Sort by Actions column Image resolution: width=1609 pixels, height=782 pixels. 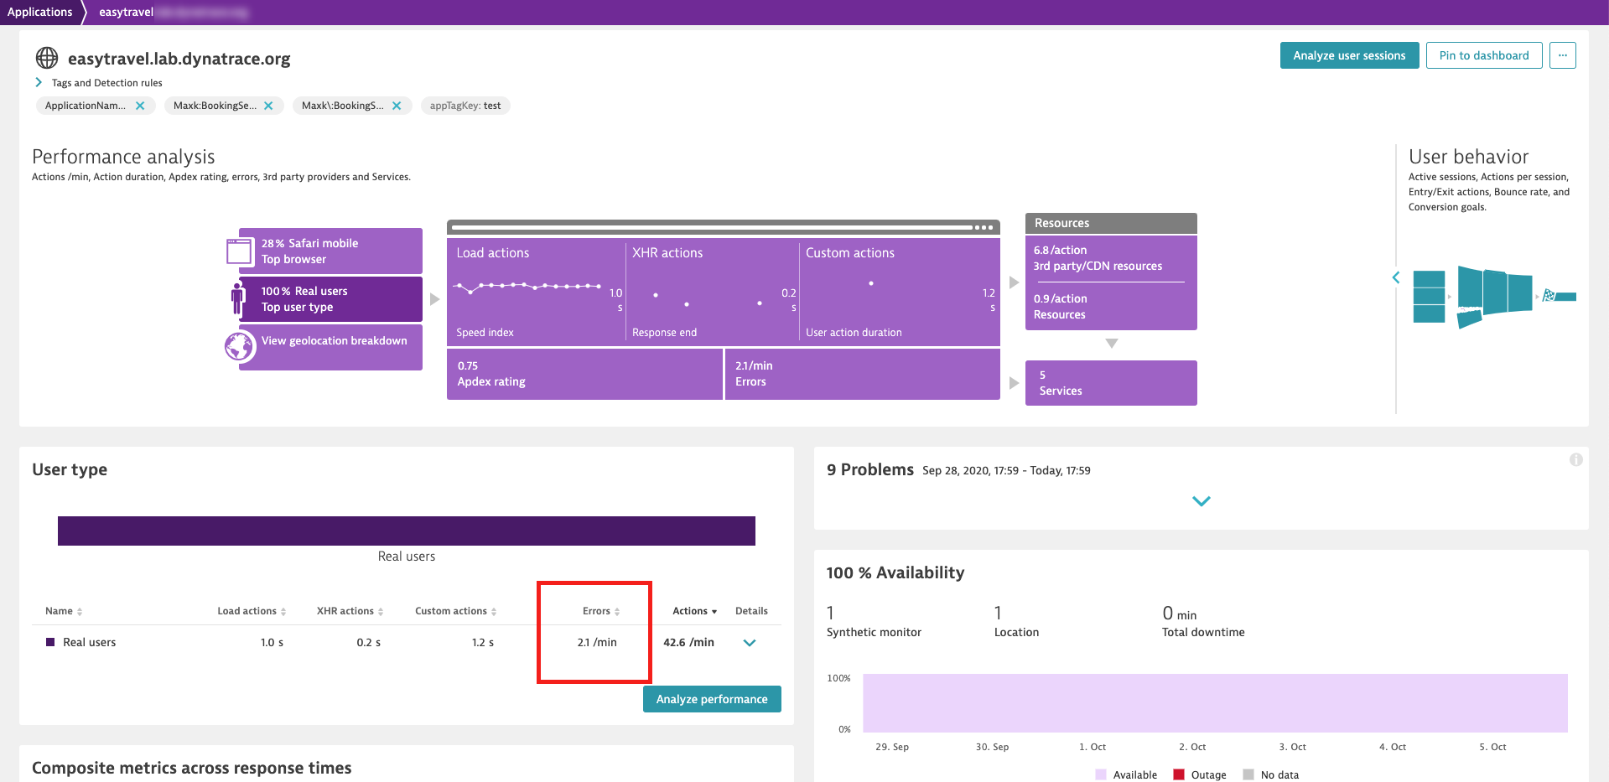pos(694,611)
